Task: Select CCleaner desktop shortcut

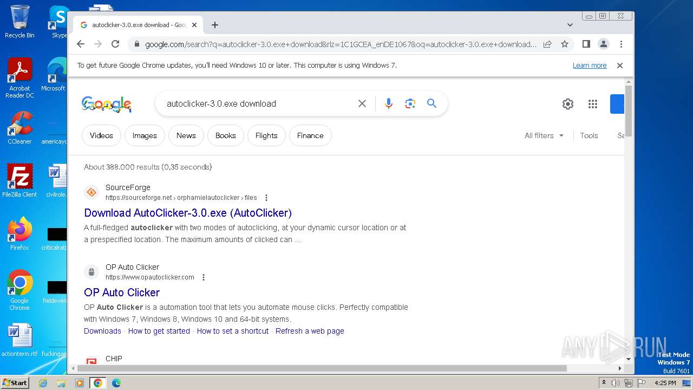Action: coord(19,128)
